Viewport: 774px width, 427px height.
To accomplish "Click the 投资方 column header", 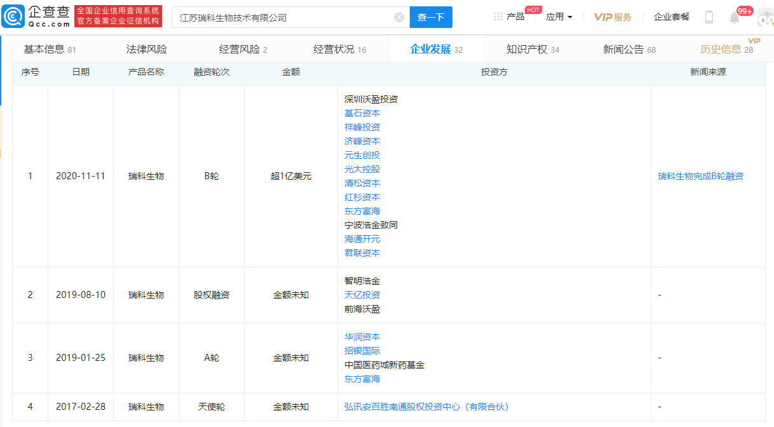I will point(494,72).
